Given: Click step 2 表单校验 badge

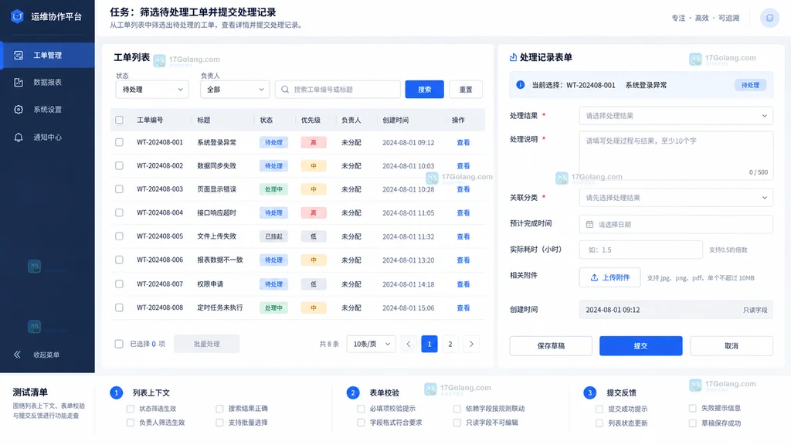Looking at the screenshot, I should tap(353, 392).
